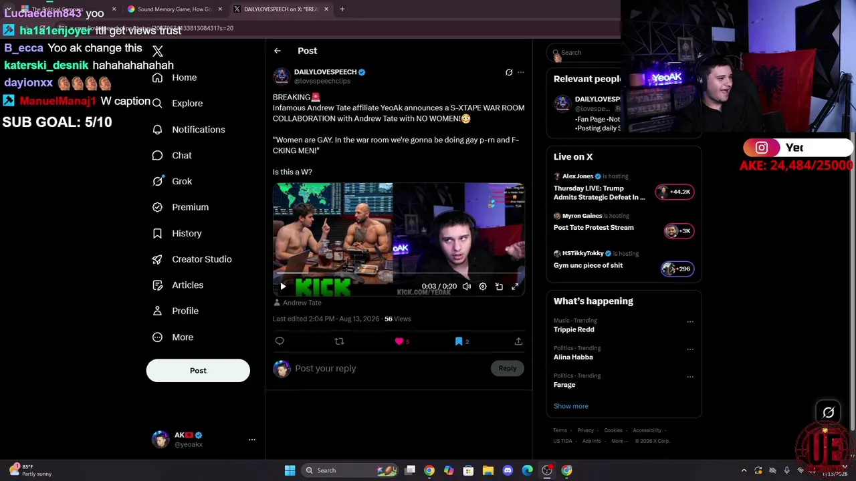The width and height of the screenshot is (856, 481).
Task: Open a new browser tab
Action: pyautogui.click(x=342, y=9)
